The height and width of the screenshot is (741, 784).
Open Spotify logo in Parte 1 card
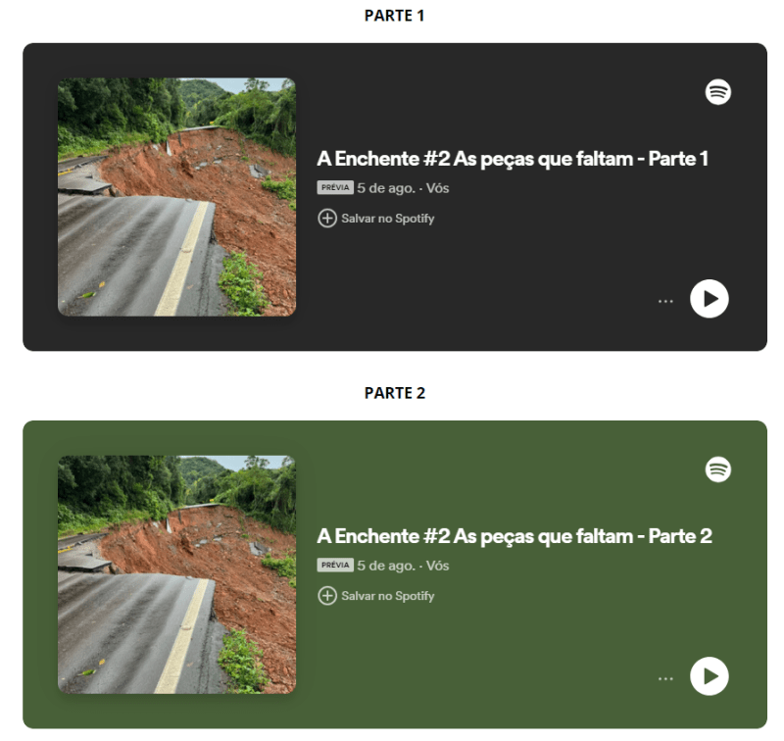[x=718, y=92]
